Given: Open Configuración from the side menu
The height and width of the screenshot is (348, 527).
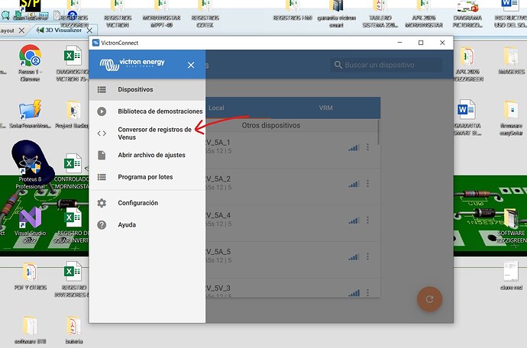Looking at the screenshot, I should click(147, 203).
